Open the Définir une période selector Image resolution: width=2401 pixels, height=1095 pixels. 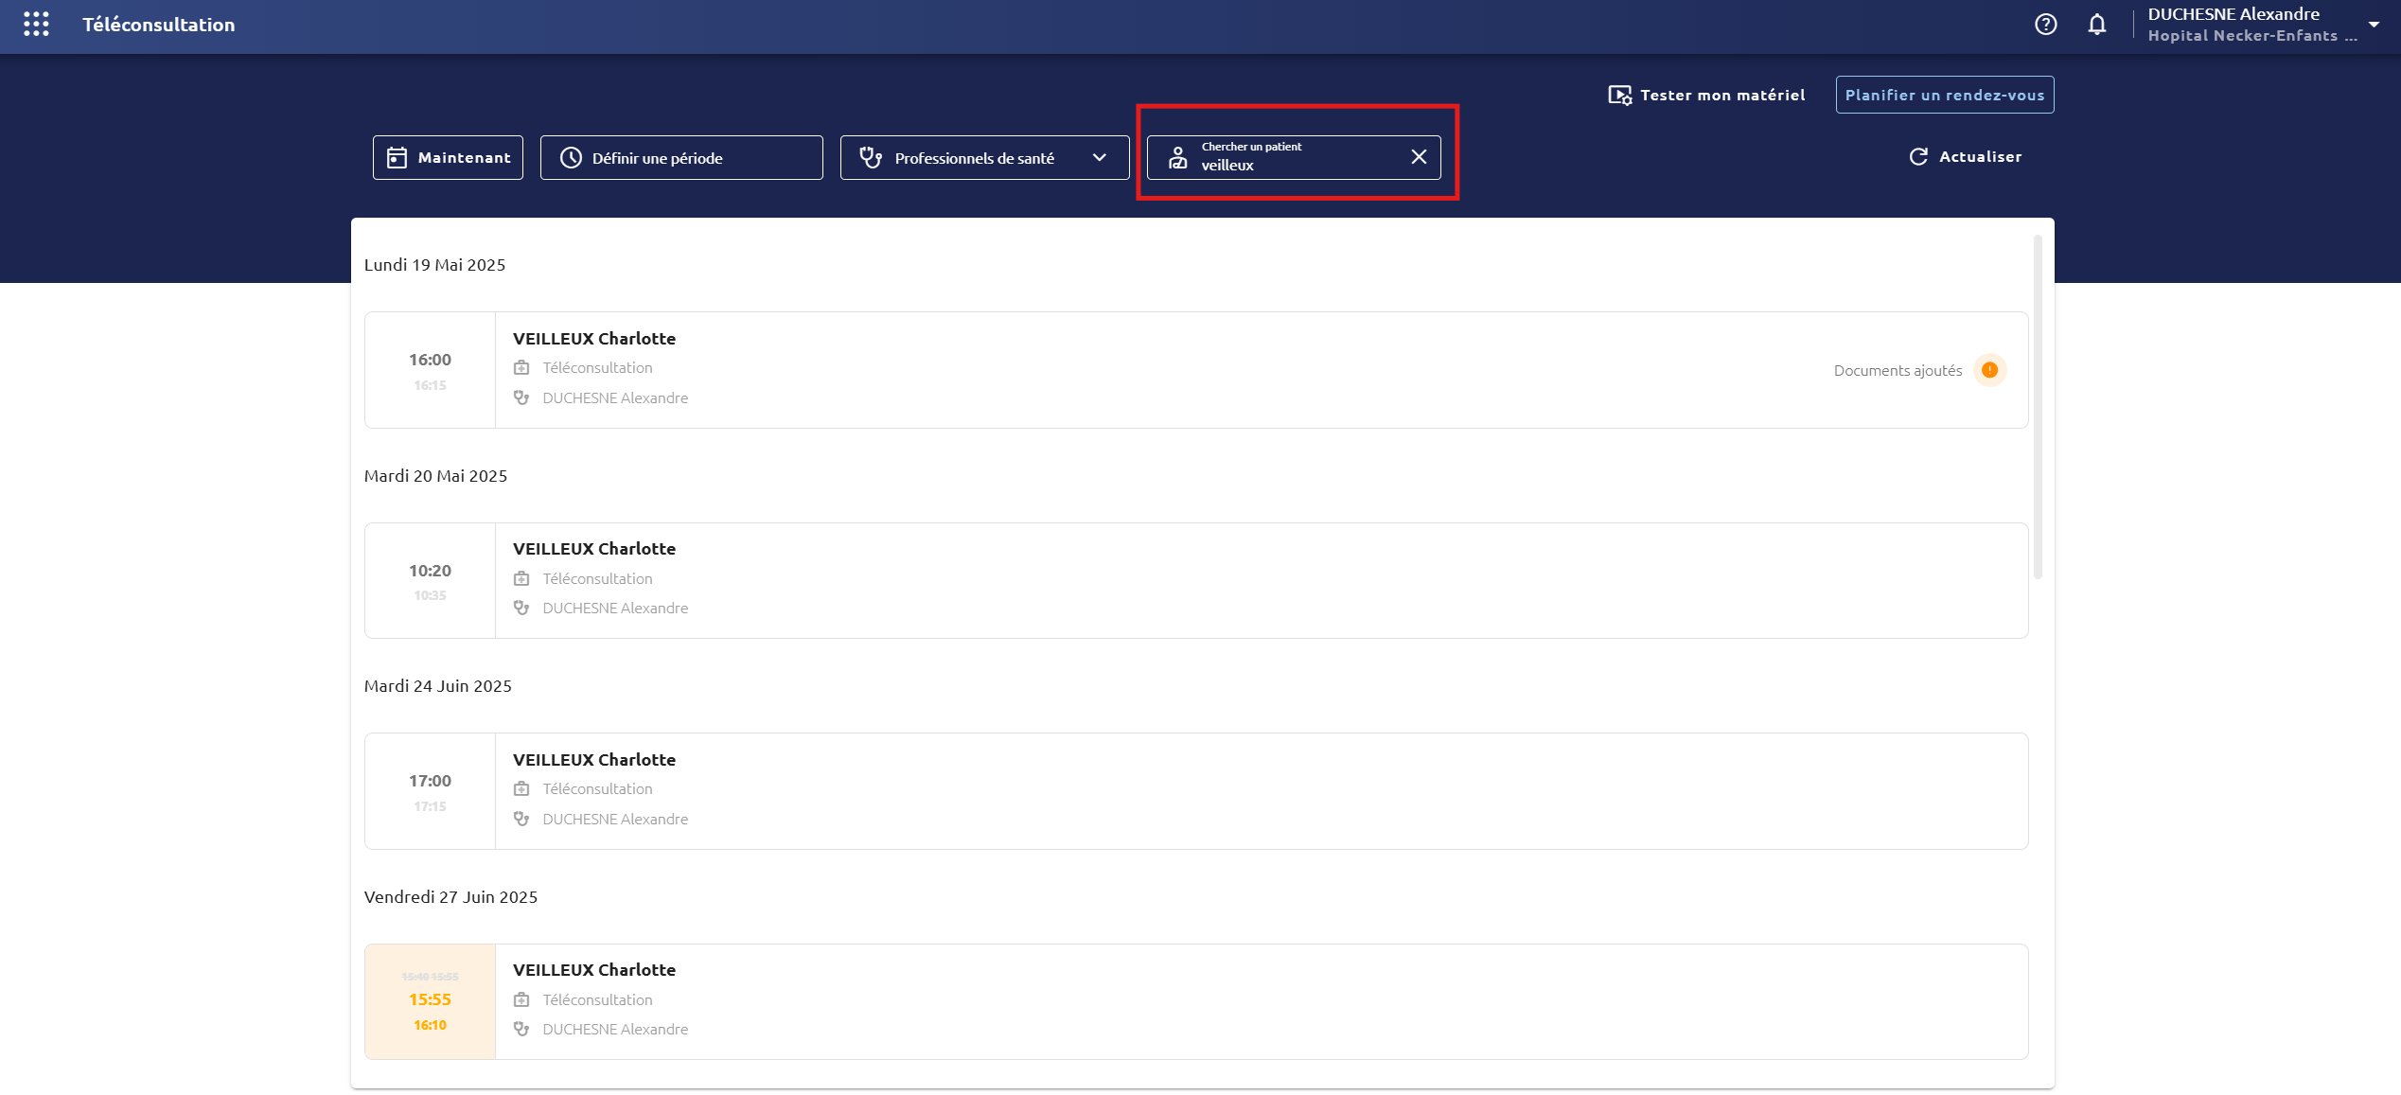pyautogui.click(x=681, y=157)
